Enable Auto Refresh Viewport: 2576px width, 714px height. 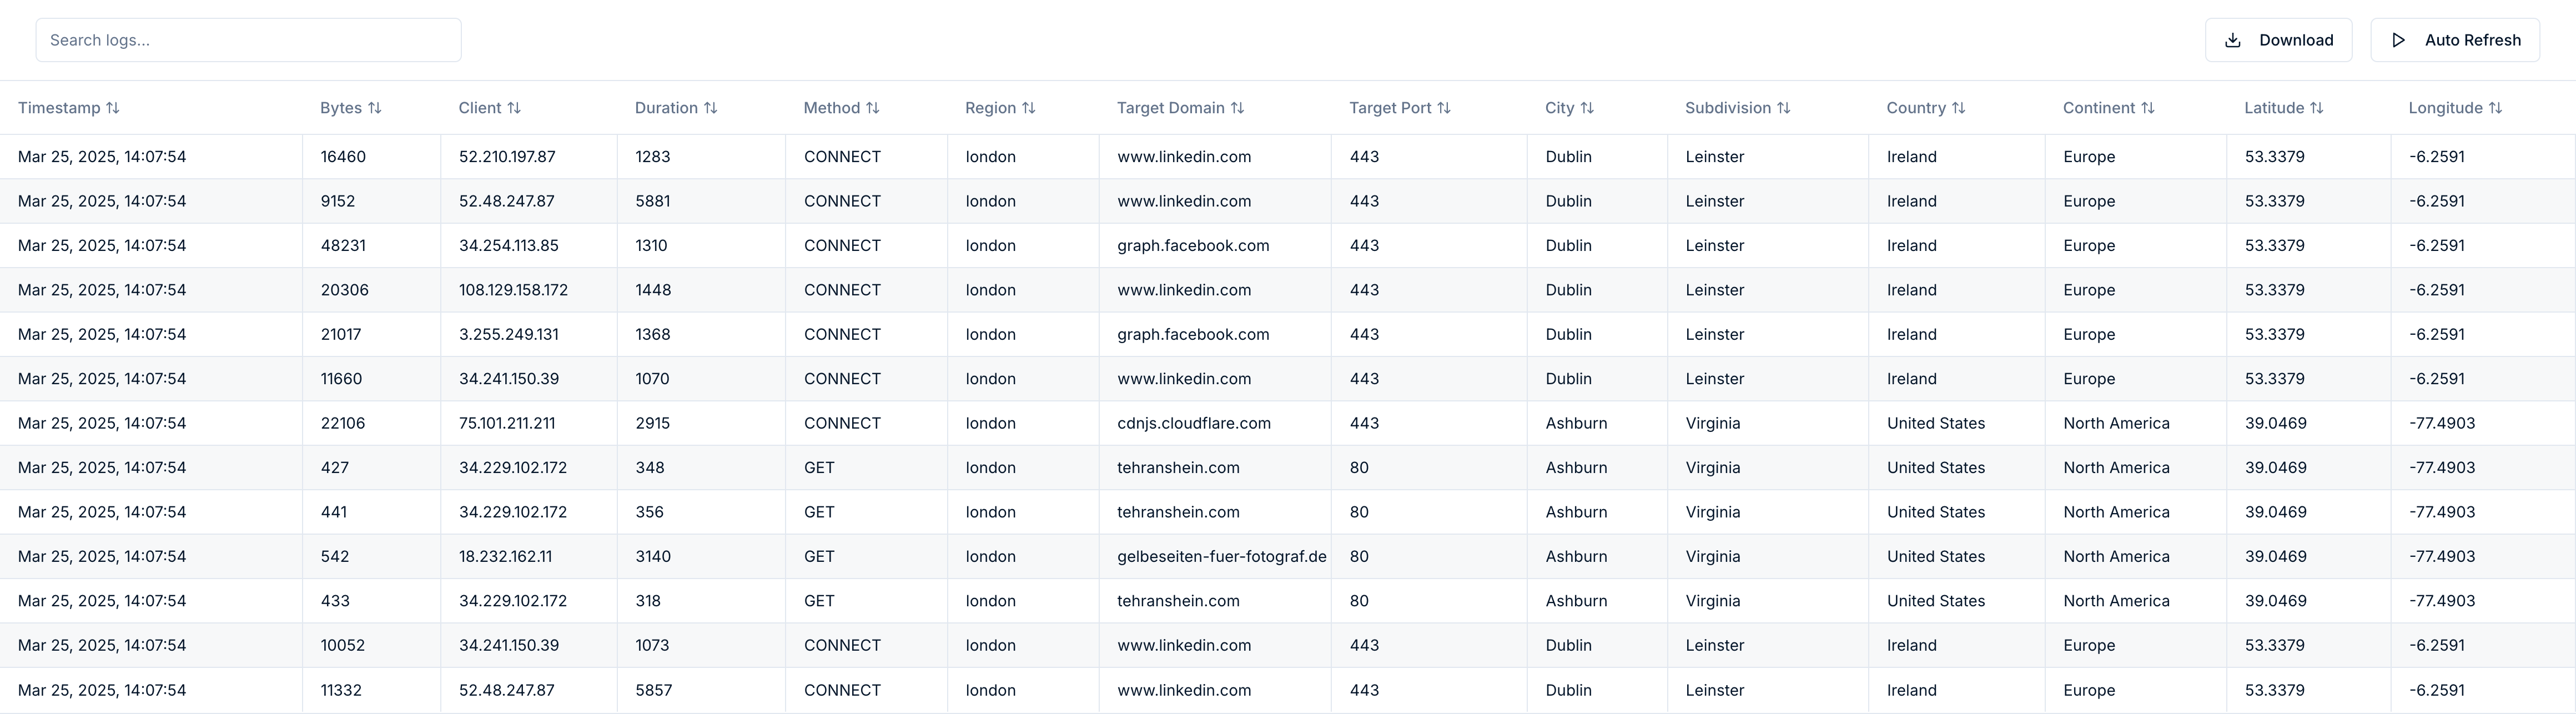coord(2455,40)
